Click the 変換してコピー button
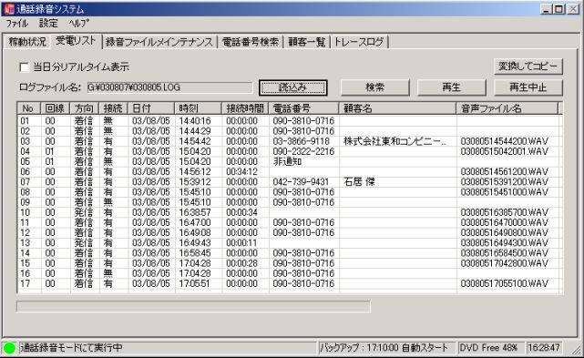This screenshot has width=584, height=358. click(528, 66)
